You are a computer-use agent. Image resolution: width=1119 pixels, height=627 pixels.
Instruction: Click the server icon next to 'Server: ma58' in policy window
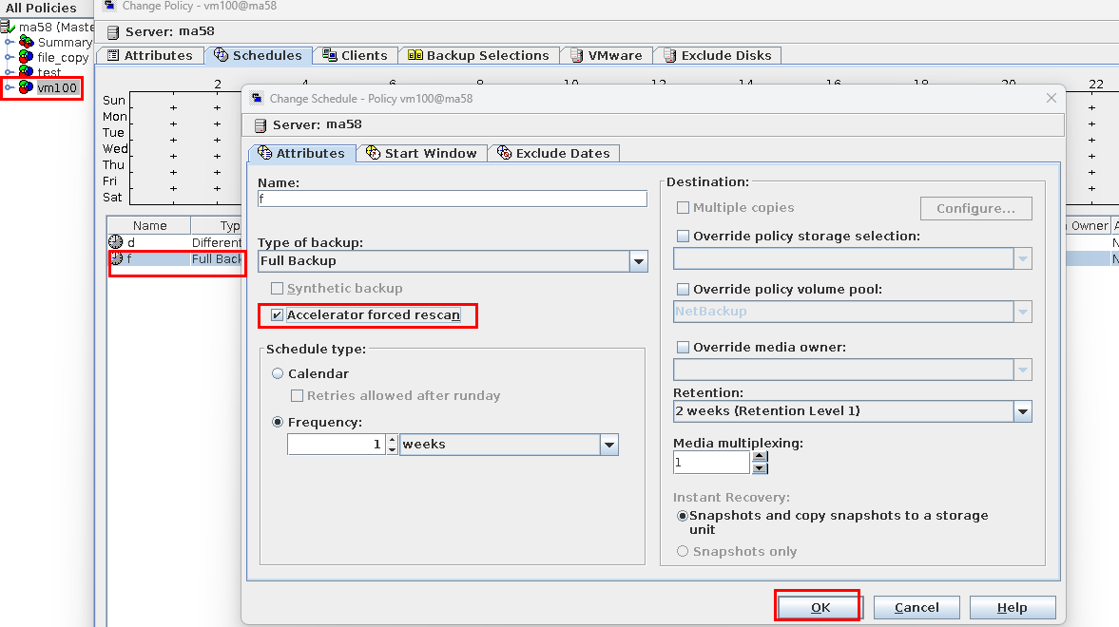(x=113, y=32)
